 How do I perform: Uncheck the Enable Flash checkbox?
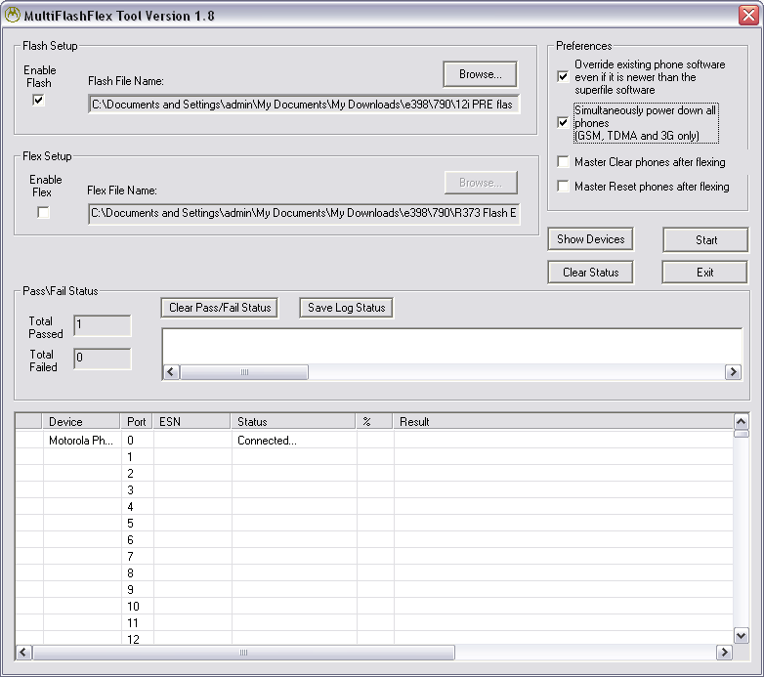coord(38,100)
